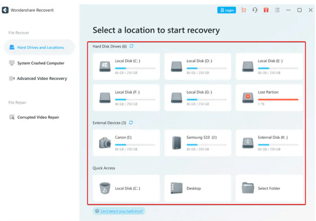
Task: Click the Samsung S10 (J:) phone icon
Action: (177, 143)
